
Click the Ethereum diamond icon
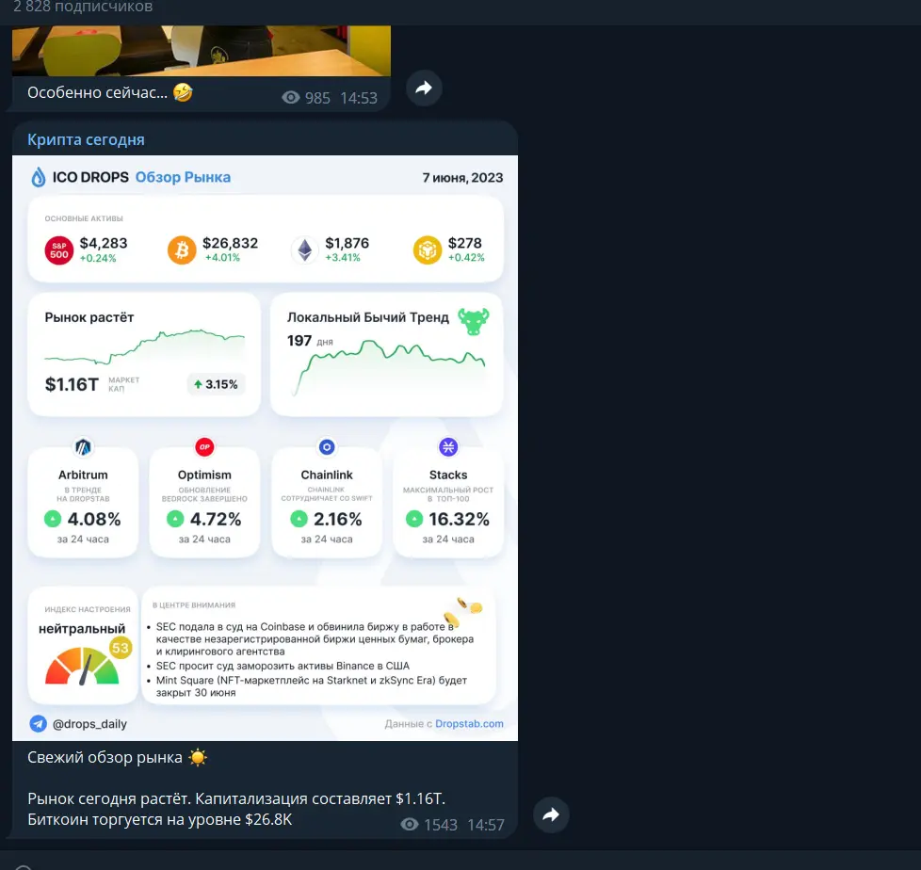pos(305,250)
